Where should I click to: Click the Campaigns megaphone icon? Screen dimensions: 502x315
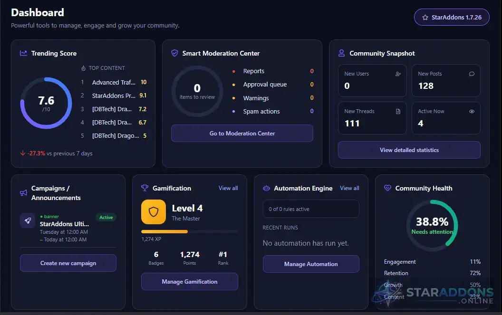pos(23,193)
